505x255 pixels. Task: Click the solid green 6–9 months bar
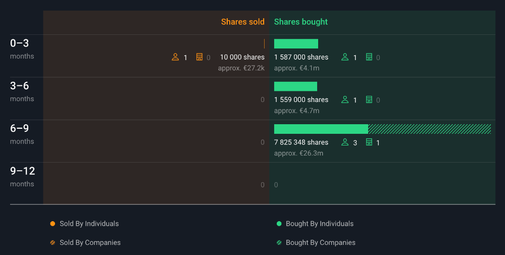click(x=321, y=129)
